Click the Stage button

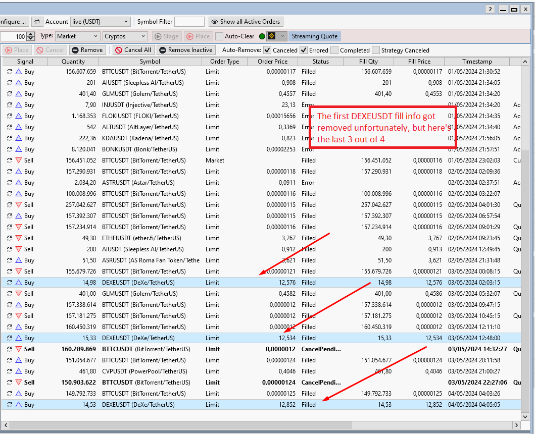point(167,36)
